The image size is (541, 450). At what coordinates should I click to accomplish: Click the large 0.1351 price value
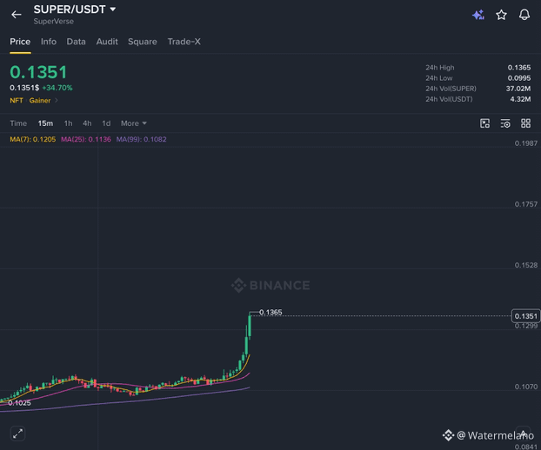click(38, 72)
